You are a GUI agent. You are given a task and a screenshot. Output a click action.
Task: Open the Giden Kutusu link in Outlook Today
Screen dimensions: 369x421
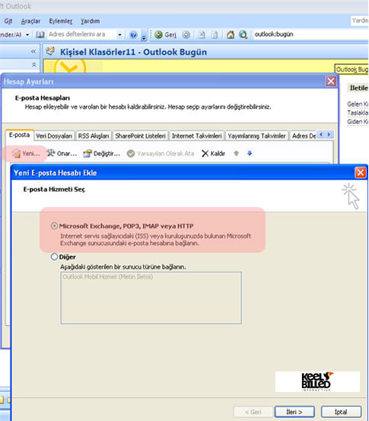point(358,122)
